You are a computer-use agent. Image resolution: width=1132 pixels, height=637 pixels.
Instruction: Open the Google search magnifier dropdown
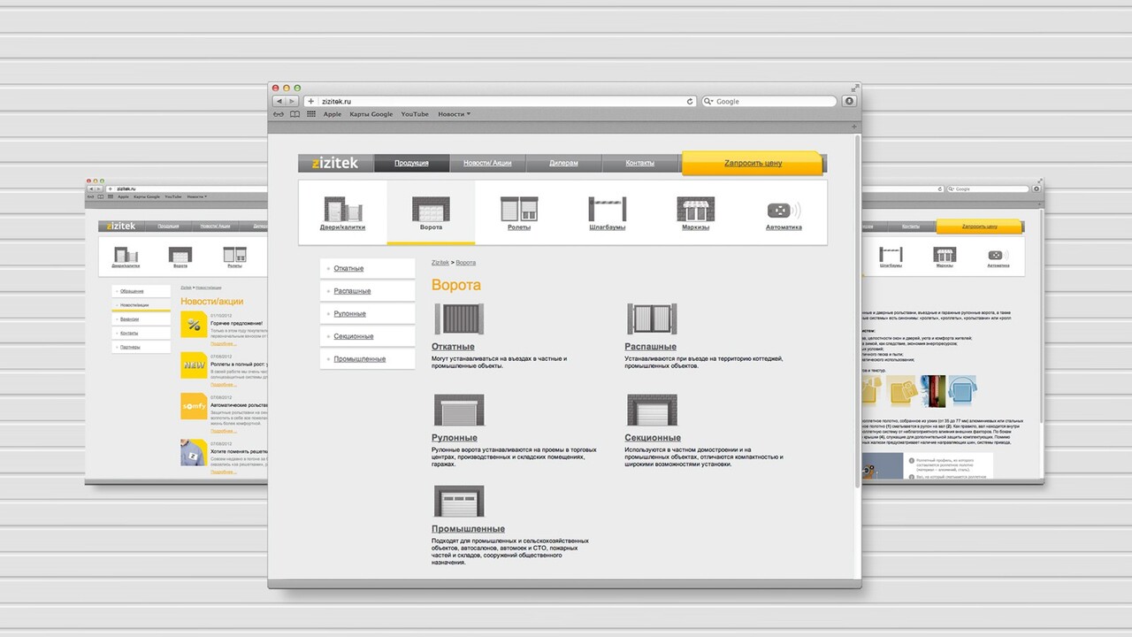(x=709, y=101)
